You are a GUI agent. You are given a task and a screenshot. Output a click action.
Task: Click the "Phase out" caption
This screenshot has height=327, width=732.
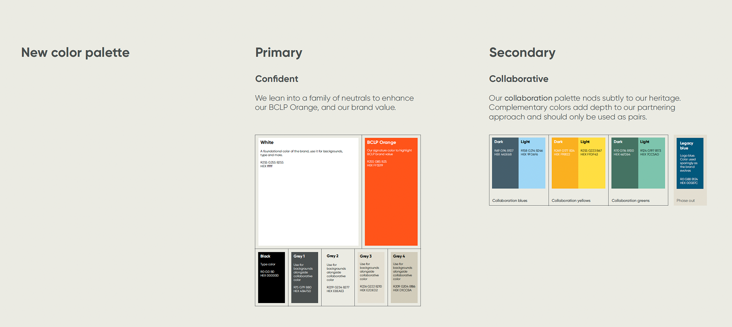tap(685, 200)
